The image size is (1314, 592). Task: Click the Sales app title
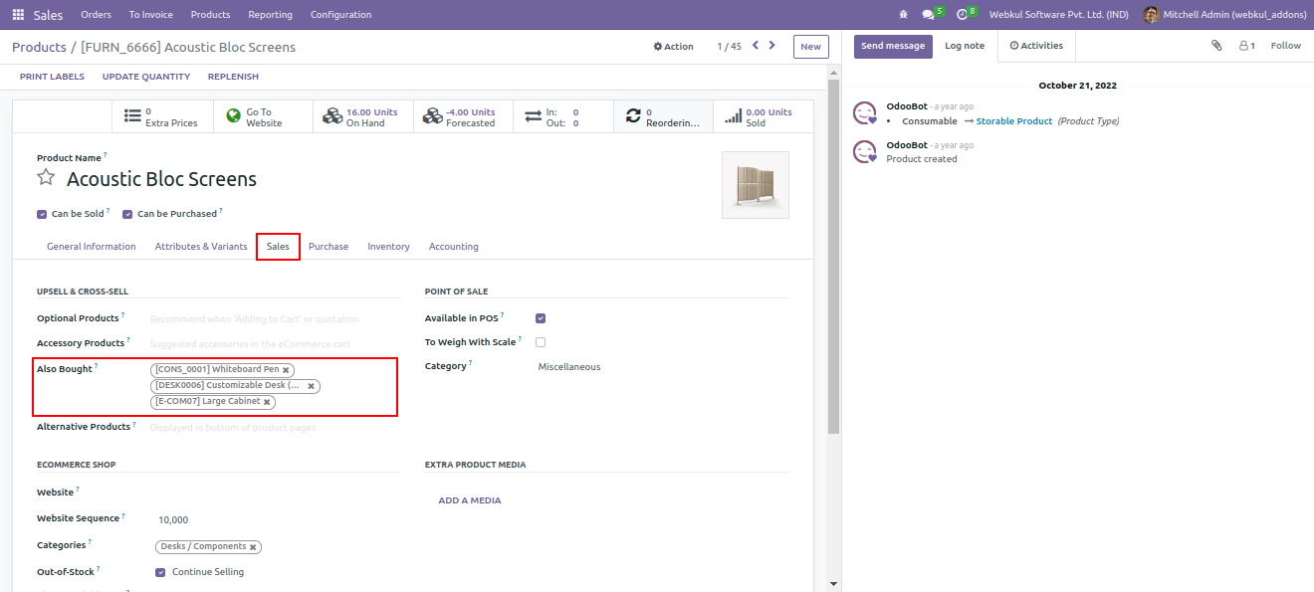coord(48,15)
